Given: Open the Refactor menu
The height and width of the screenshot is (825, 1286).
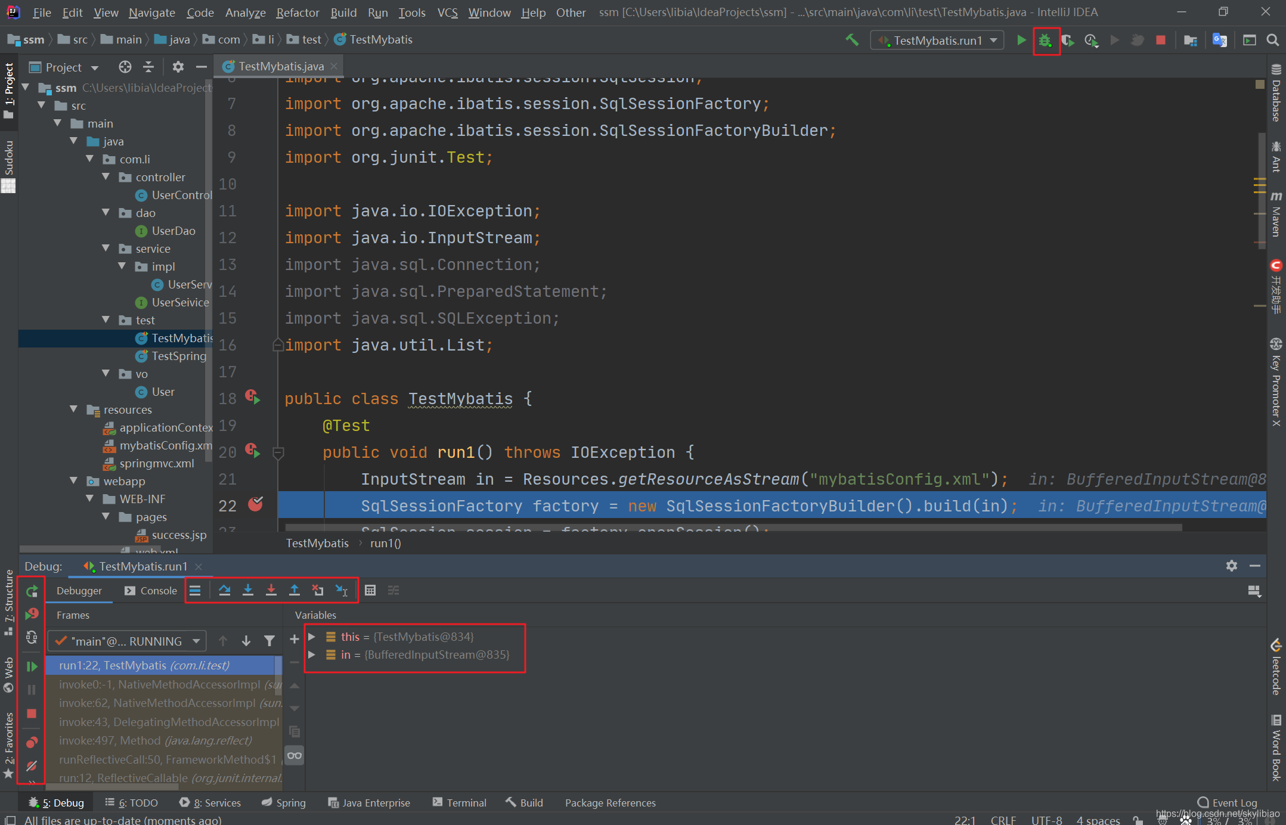Looking at the screenshot, I should coord(298,13).
